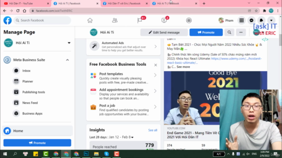Screen dimensions: 282x158
Task: Open the Facebook menu grid icon
Action: 241,20
